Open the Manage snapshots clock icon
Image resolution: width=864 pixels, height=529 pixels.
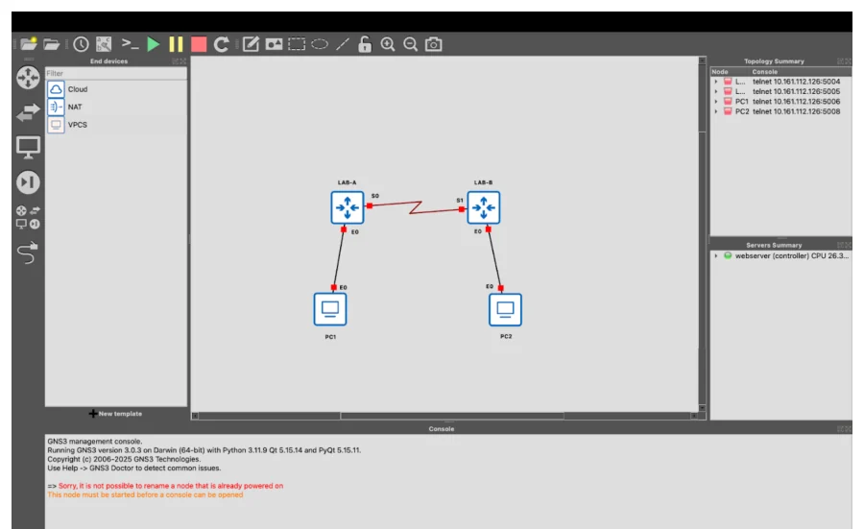point(81,44)
